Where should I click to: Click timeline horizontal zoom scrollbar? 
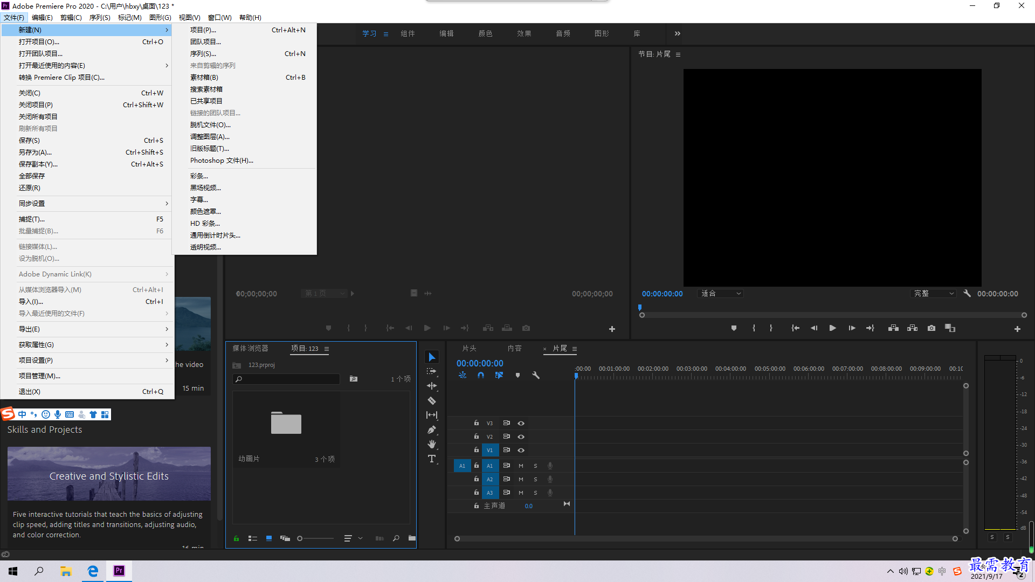pos(706,539)
